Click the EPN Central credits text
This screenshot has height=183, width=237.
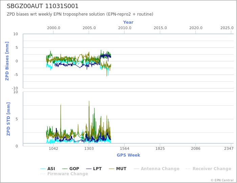222,180
